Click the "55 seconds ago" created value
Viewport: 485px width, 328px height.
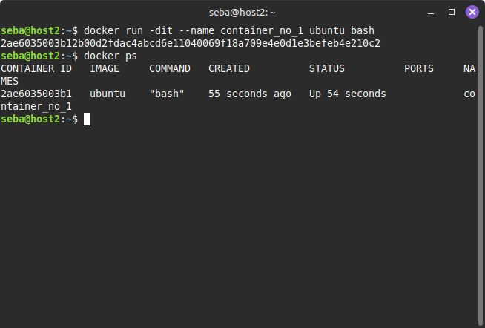250,94
